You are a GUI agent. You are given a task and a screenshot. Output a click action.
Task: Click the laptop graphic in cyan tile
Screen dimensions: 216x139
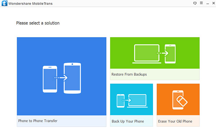(x=138, y=101)
